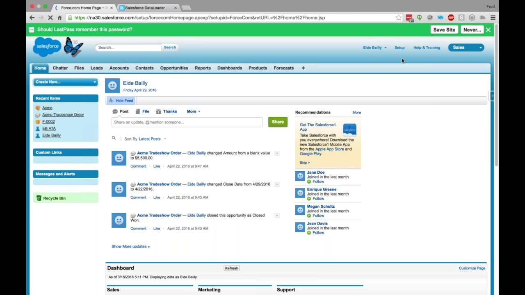Viewport: 525px width, 295px height.
Task: Open dropdown arrow on the Close Date post
Action: click(x=277, y=184)
